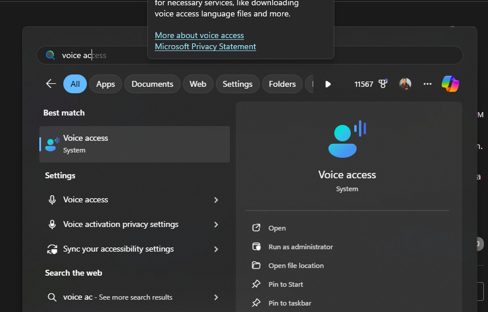Go back with the left arrow icon
This screenshot has width=488, height=312.
(x=50, y=84)
